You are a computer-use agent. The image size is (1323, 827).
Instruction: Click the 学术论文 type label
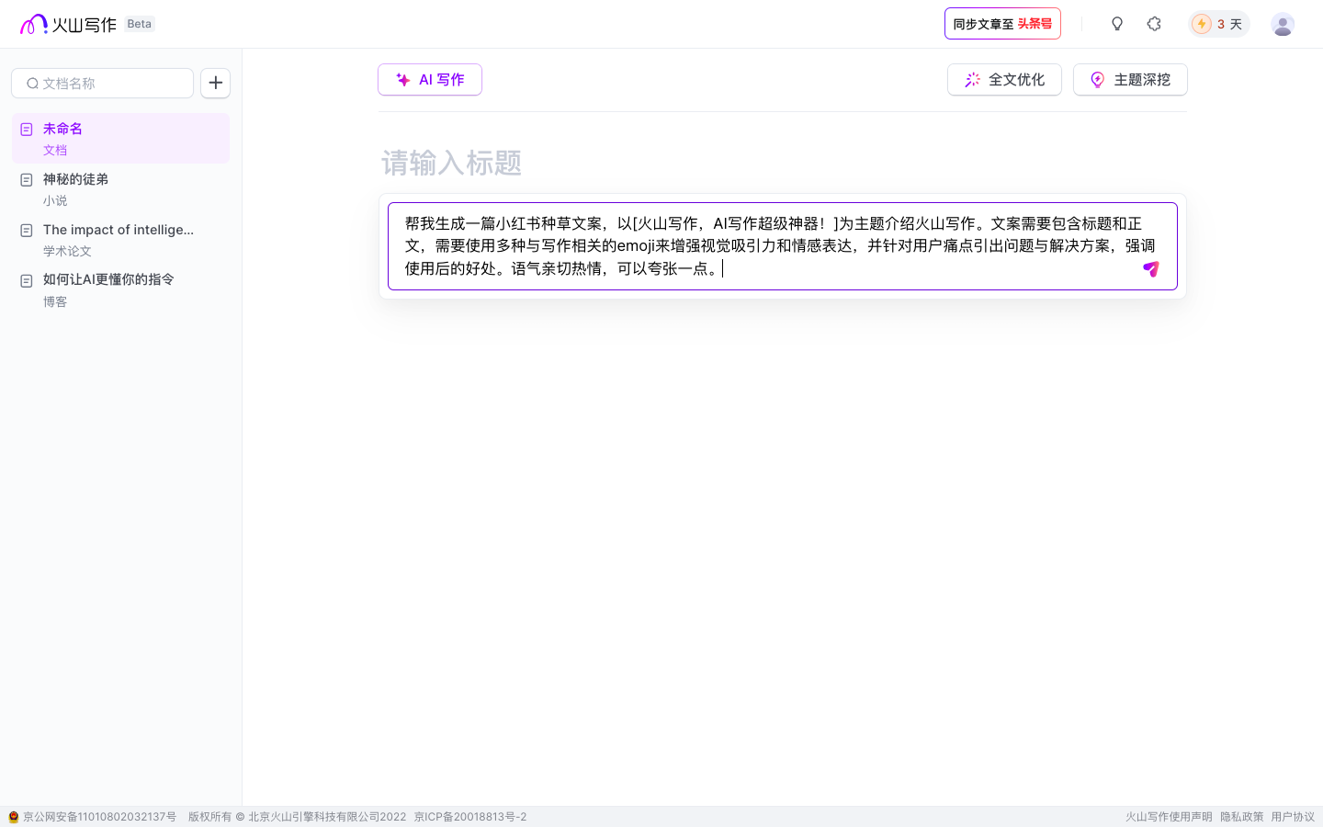pyautogui.click(x=67, y=252)
